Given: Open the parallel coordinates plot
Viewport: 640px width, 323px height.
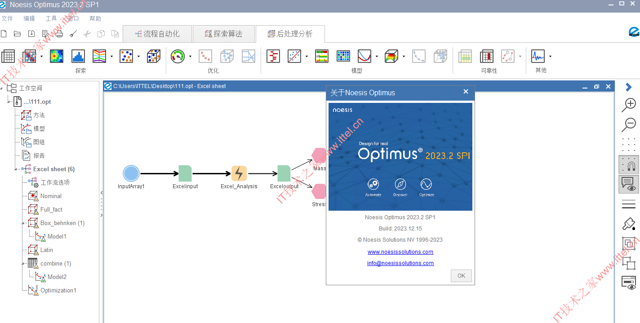Looking at the screenshot, I should coord(99,56).
